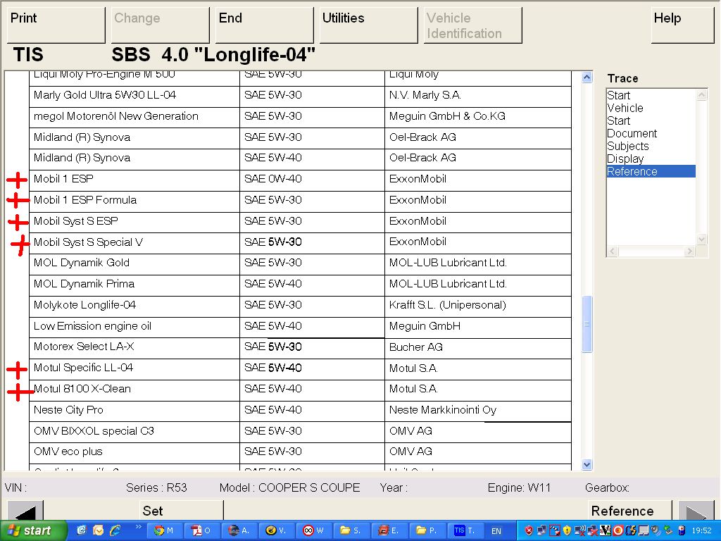Click the Set button at the bottom
721x541 pixels.
[153, 511]
